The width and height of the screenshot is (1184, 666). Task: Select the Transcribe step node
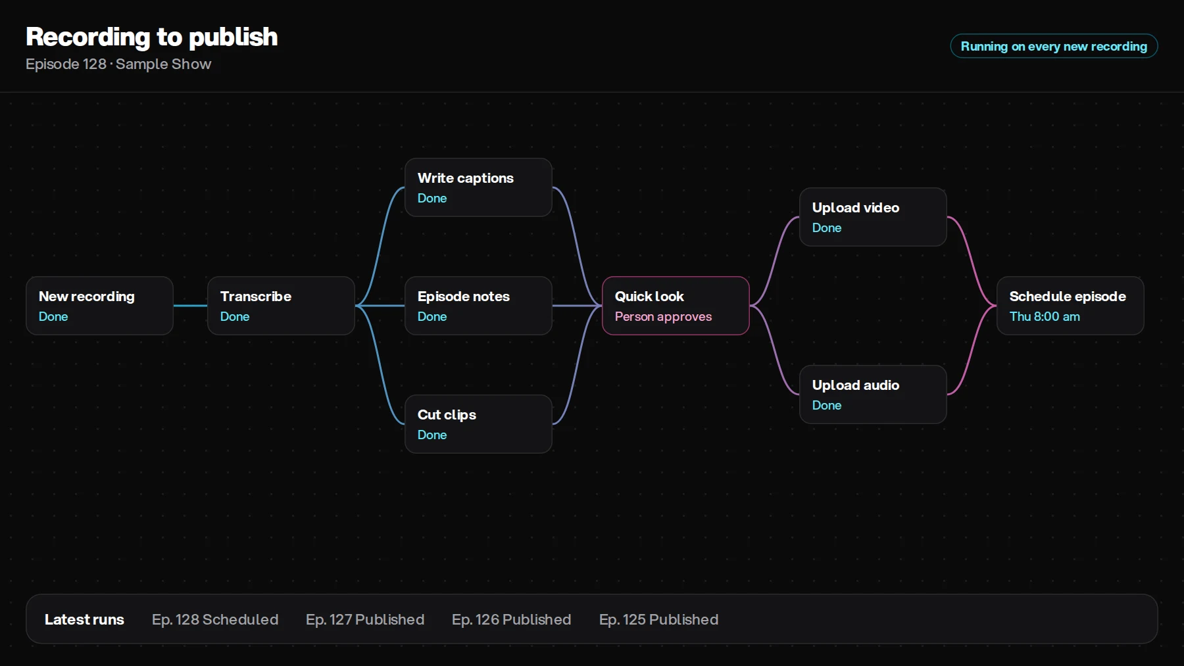point(281,306)
